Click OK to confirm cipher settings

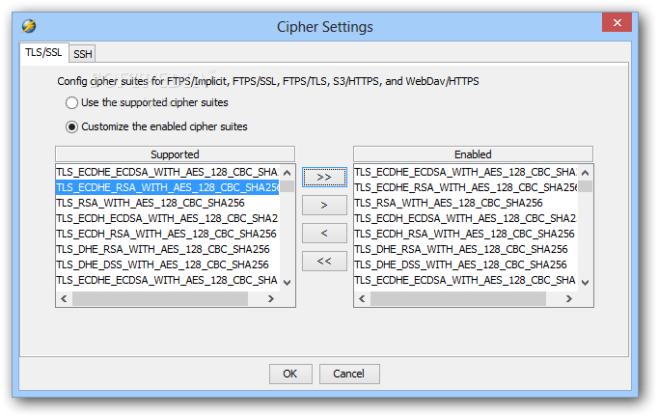(290, 374)
